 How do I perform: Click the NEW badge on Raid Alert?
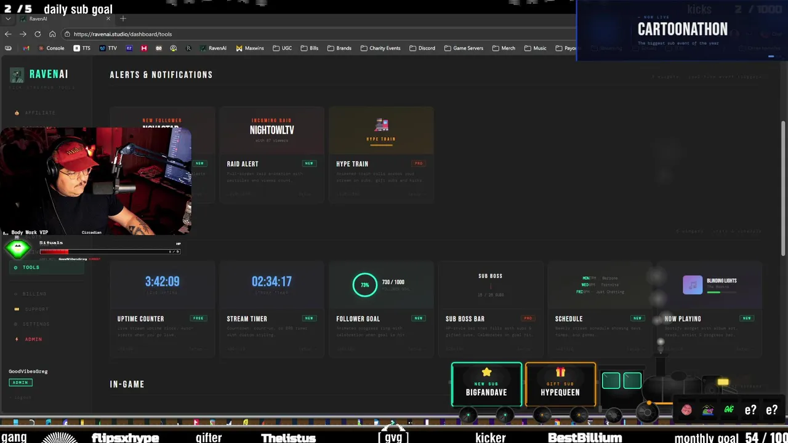coord(309,164)
